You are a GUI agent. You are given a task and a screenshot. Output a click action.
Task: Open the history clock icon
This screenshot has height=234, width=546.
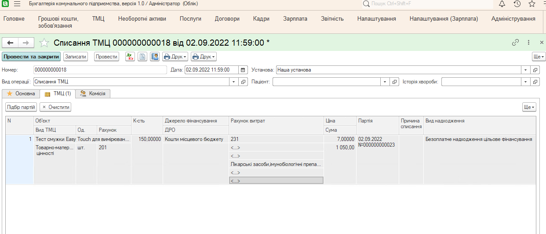click(x=517, y=4)
